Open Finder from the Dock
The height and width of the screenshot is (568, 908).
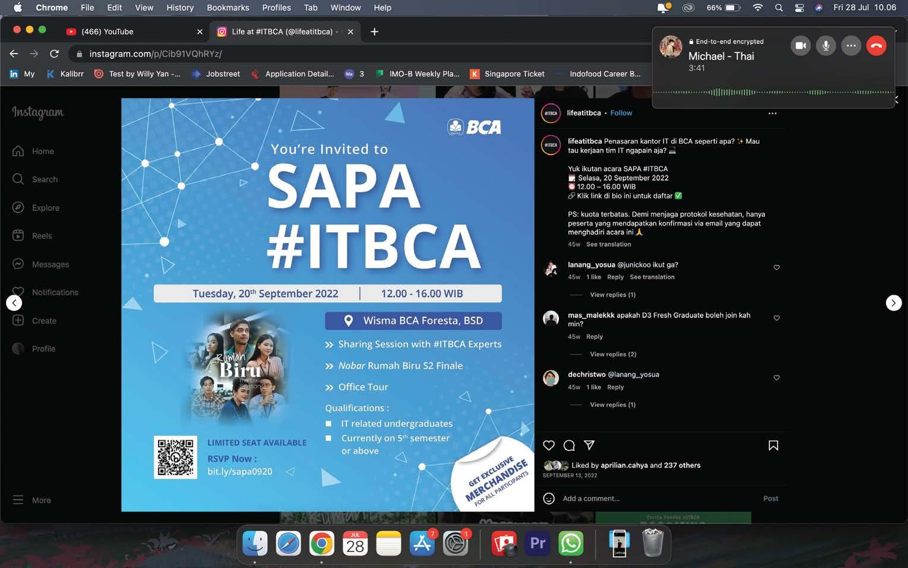coord(255,543)
